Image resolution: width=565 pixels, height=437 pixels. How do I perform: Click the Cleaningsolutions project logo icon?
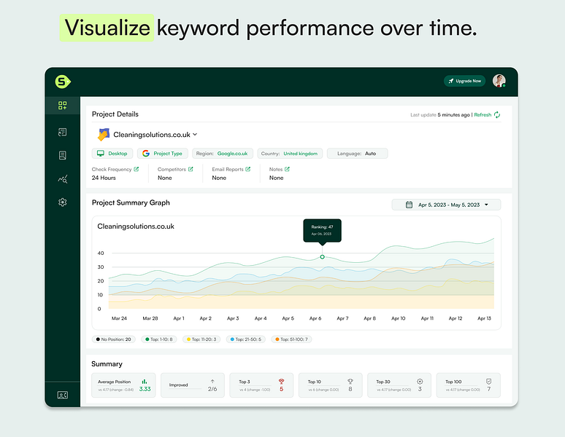click(x=104, y=135)
